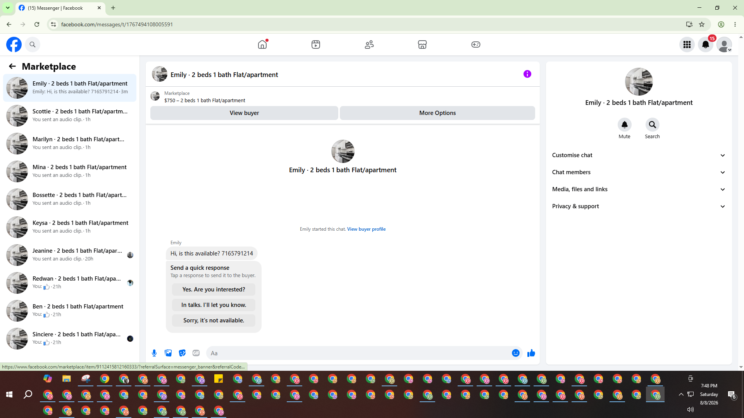Send quick reply 'Sorry, it's not available.'
The height and width of the screenshot is (418, 744).
coord(214,320)
